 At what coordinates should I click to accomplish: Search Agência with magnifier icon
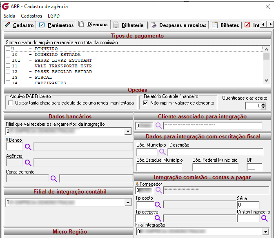(x=28, y=163)
